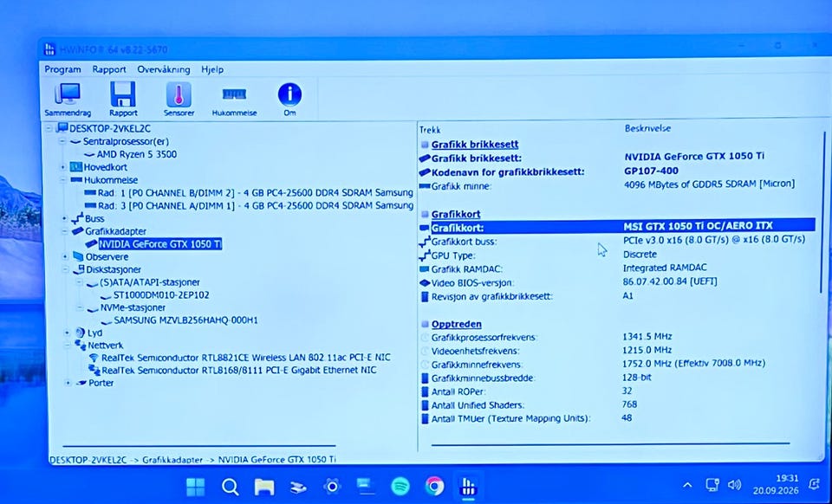Expand the Observere tree node
Screen dimensions: 832x504
65,256
